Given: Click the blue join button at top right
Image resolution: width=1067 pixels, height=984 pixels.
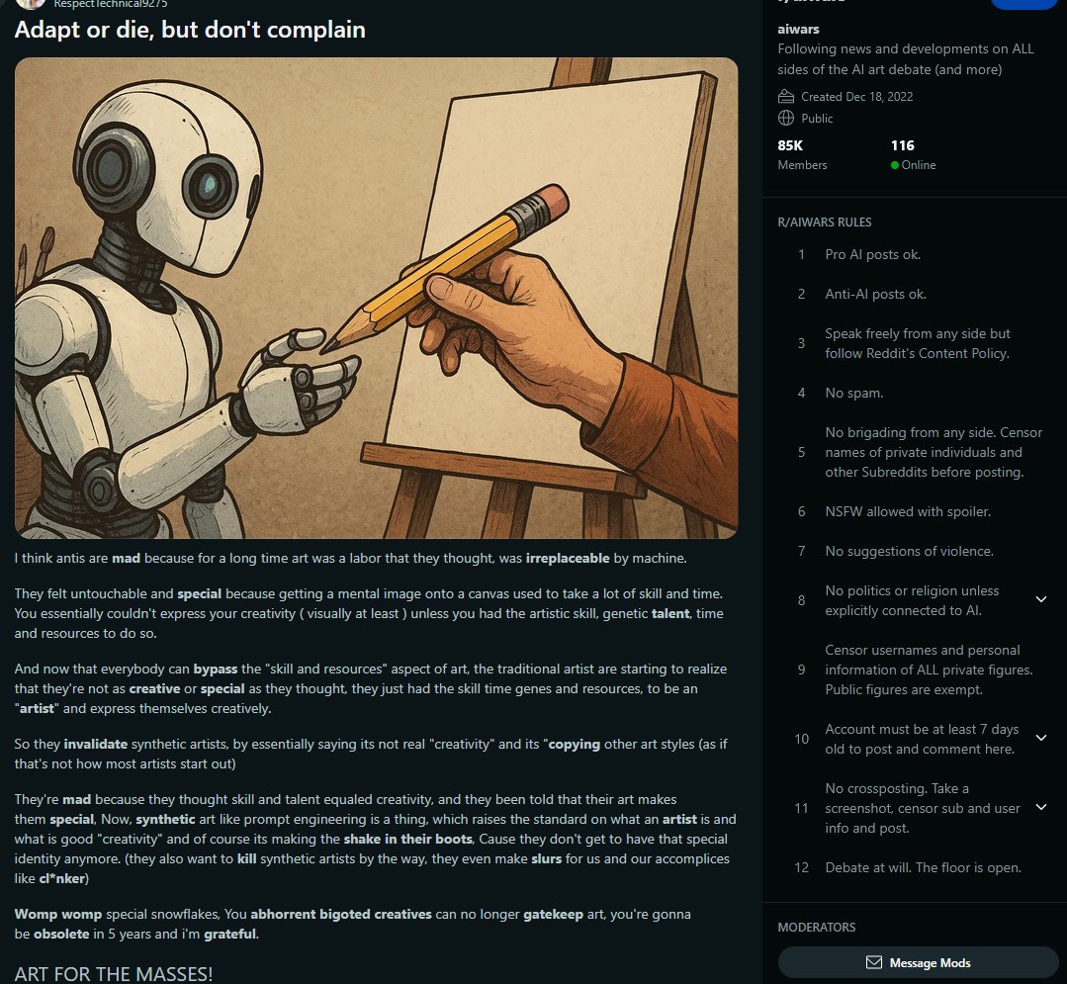Looking at the screenshot, I should [1023, 4].
